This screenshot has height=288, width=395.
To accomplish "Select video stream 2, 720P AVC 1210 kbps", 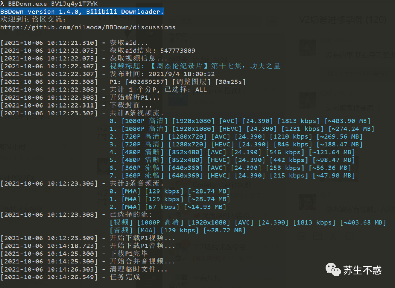I will click(236, 136).
